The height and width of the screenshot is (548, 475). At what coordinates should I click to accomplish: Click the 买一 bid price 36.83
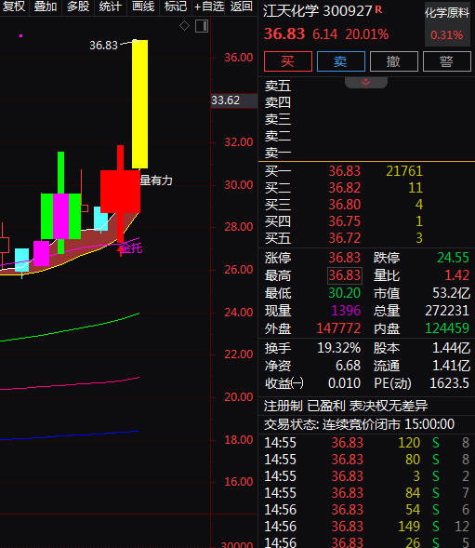pos(344,171)
